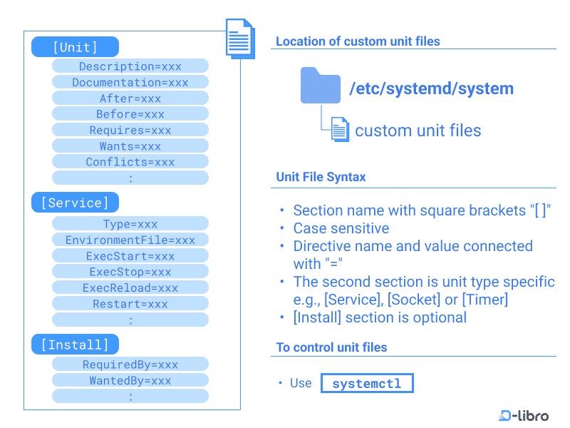Select the EnvironmentFile=xxx directive
570x428 pixels.
pos(130,240)
